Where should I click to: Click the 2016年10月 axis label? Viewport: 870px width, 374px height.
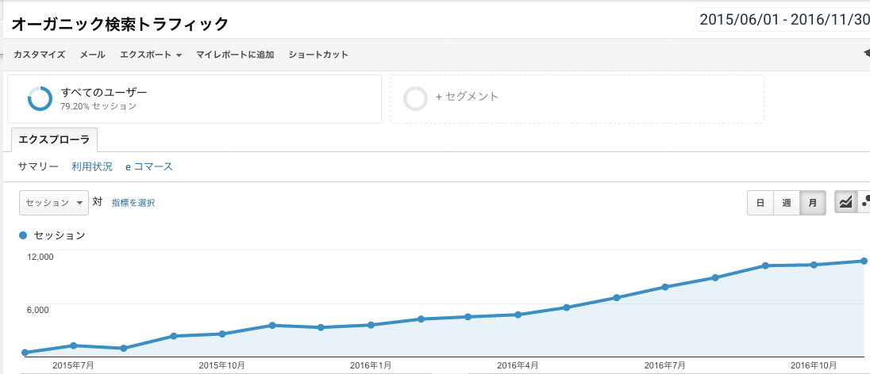[x=814, y=365]
